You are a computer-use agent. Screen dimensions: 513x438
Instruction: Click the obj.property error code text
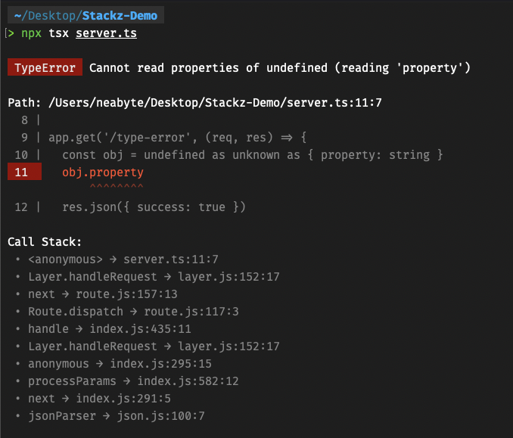(x=103, y=172)
